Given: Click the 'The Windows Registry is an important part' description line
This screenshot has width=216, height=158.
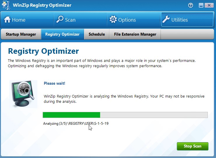Looking at the screenshot, I should pyautogui.click(x=102, y=61).
